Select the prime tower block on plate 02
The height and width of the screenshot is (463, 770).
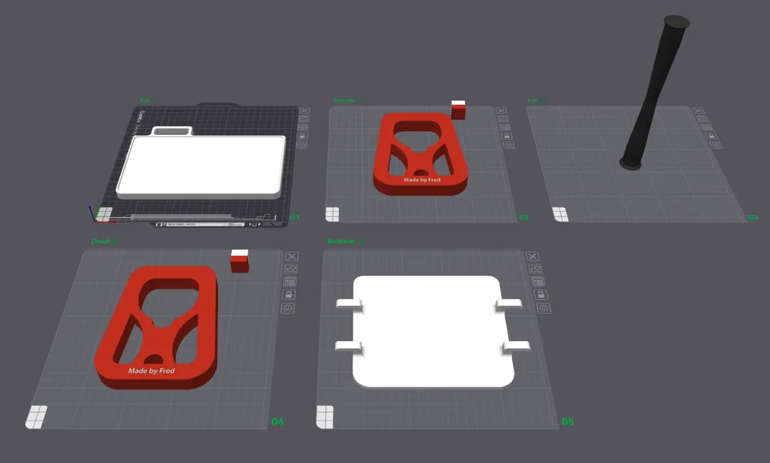pyautogui.click(x=458, y=110)
